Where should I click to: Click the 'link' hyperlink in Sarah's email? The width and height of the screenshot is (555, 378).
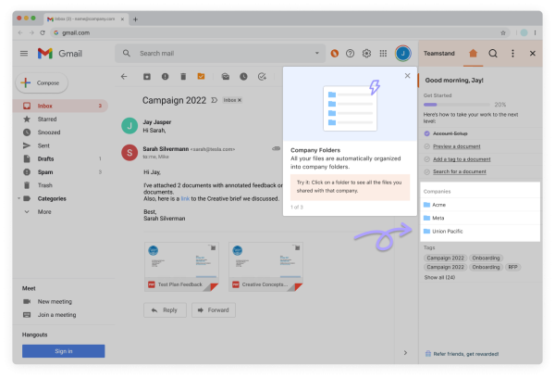[185, 198]
